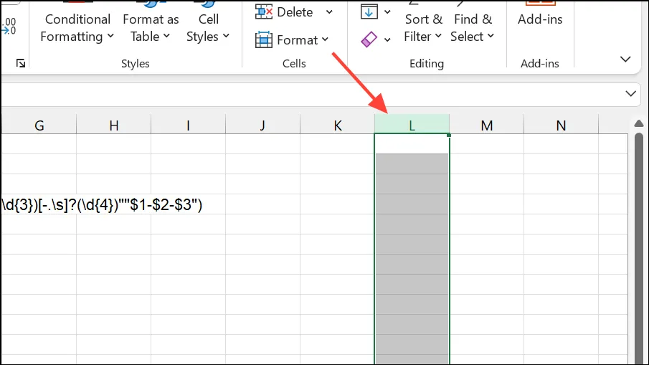This screenshot has height=365, width=649.
Task: Click the Fill down arrow icon
Action: (369, 11)
